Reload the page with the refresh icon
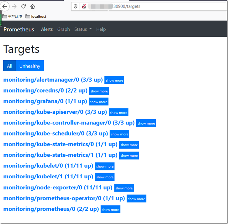Viewport: 228px width, 224px height. 23,6
